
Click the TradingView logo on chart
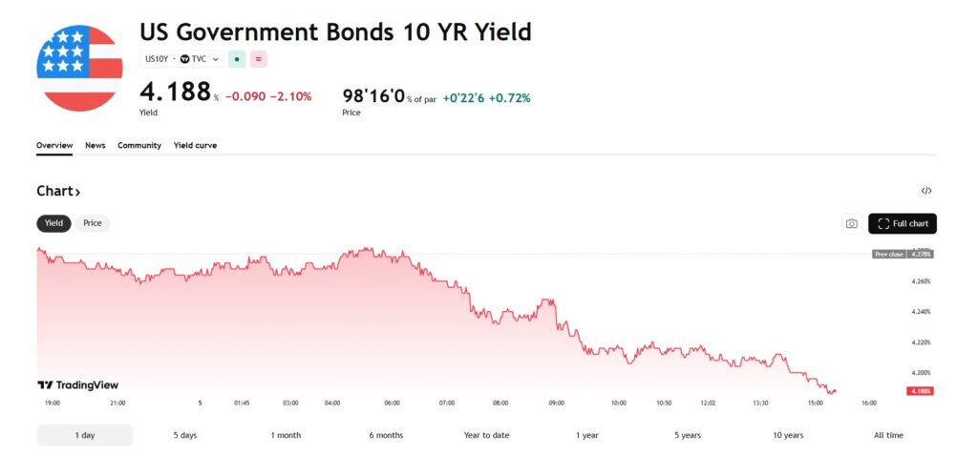click(78, 385)
